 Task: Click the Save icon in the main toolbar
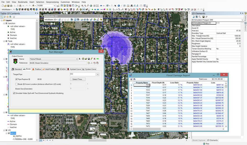tap(8, 6)
